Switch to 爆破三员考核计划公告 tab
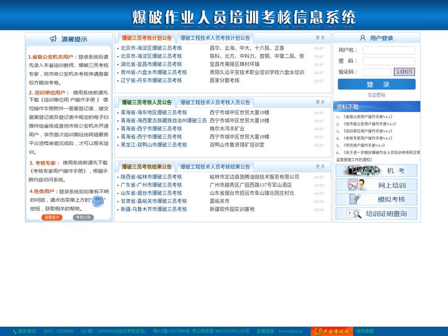The height and width of the screenshot is (336, 448). tap(147, 38)
